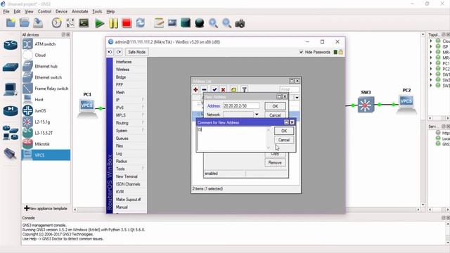Suspend all devices with yellow pause icon
The width and height of the screenshot is (450, 253).
tap(113, 23)
